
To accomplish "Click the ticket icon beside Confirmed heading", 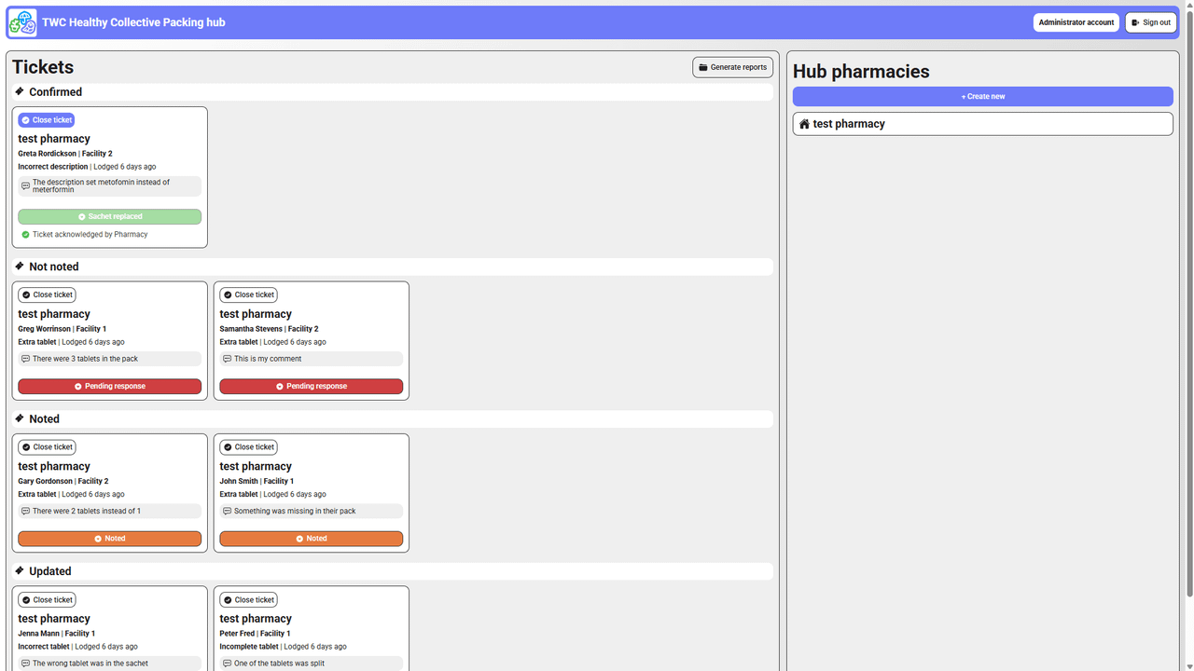I will point(20,91).
